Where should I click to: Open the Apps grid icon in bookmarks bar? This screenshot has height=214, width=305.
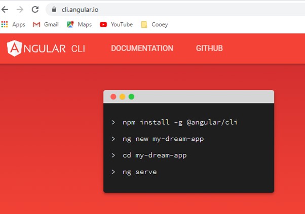click(x=5, y=24)
